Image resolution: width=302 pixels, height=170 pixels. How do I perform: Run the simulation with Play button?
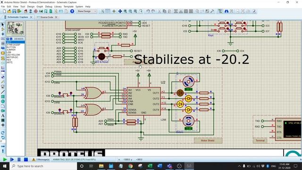[x=5, y=160]
